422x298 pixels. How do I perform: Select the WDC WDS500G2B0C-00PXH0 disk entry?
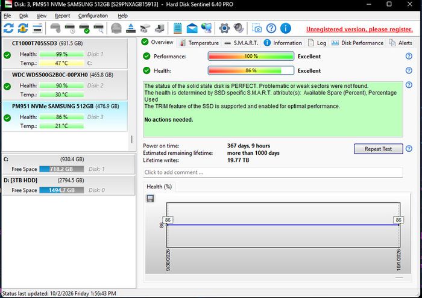65,85
